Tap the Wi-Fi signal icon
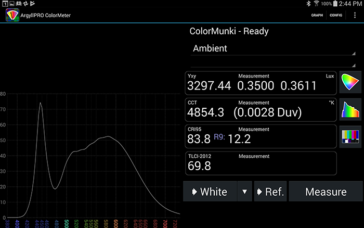 coord(317,4)
